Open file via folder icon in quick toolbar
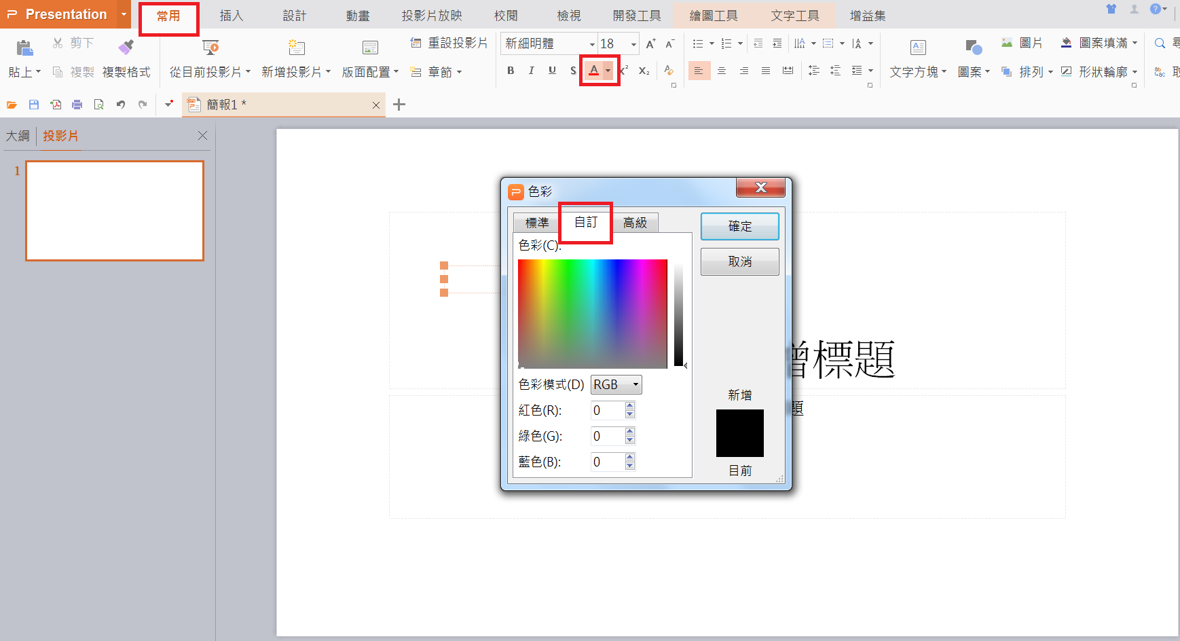 (12, 105)
